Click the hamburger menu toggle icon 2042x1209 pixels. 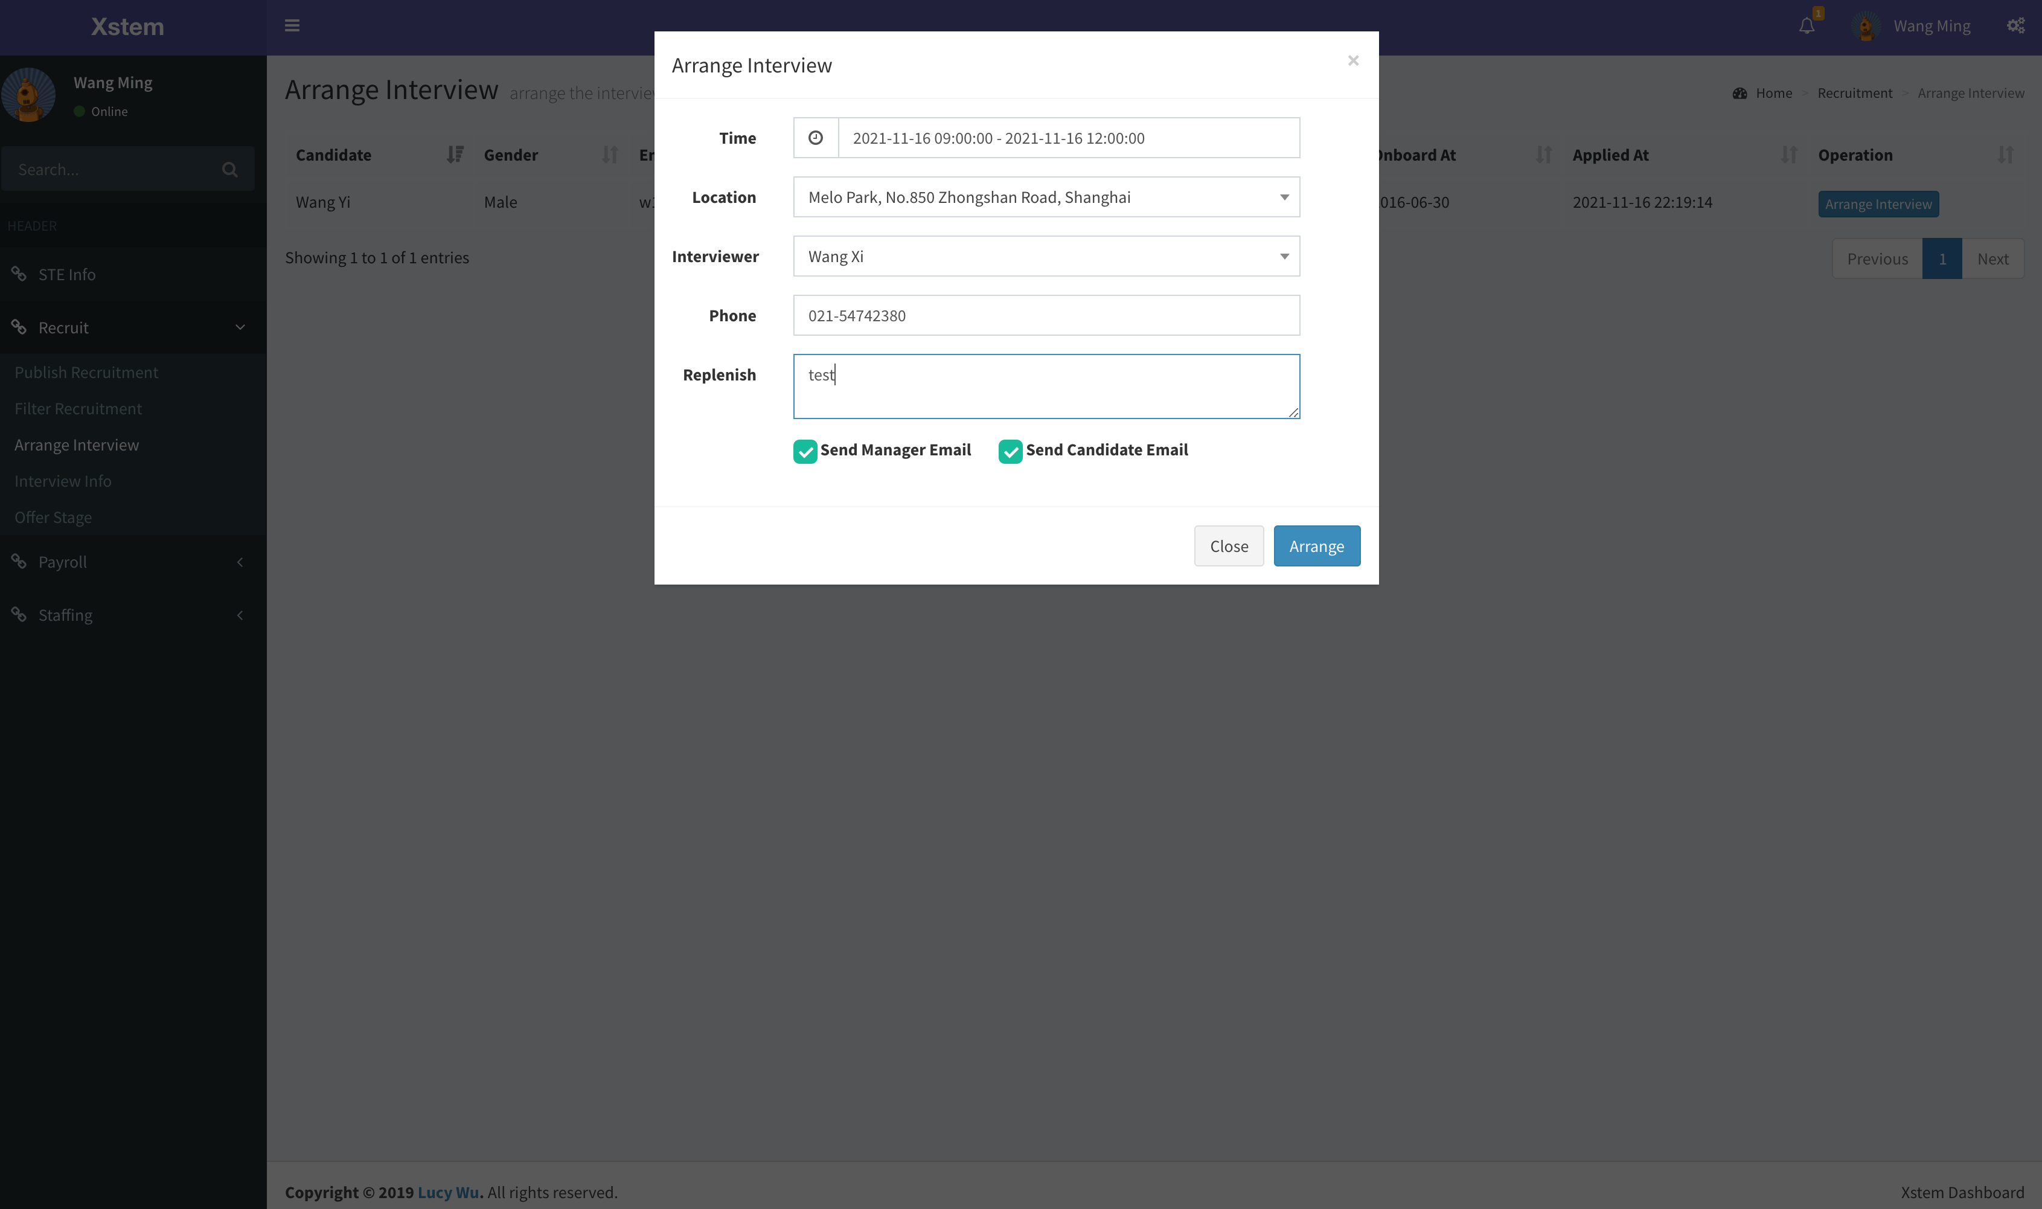[292, 26]
